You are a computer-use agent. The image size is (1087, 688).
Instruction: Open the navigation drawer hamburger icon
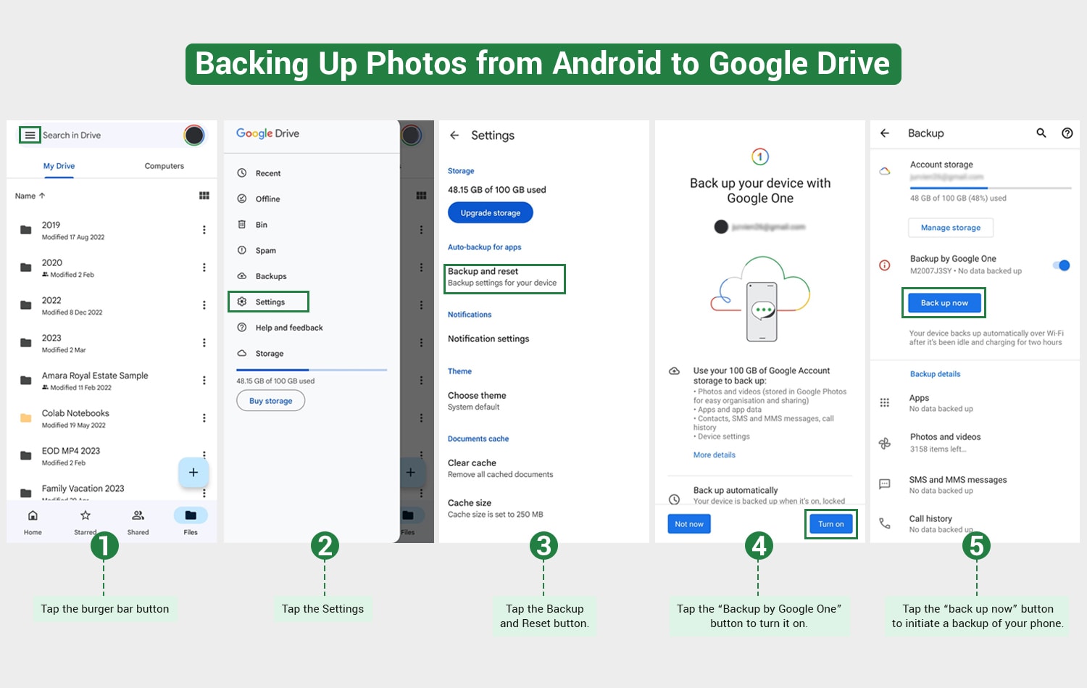[29, 135]
